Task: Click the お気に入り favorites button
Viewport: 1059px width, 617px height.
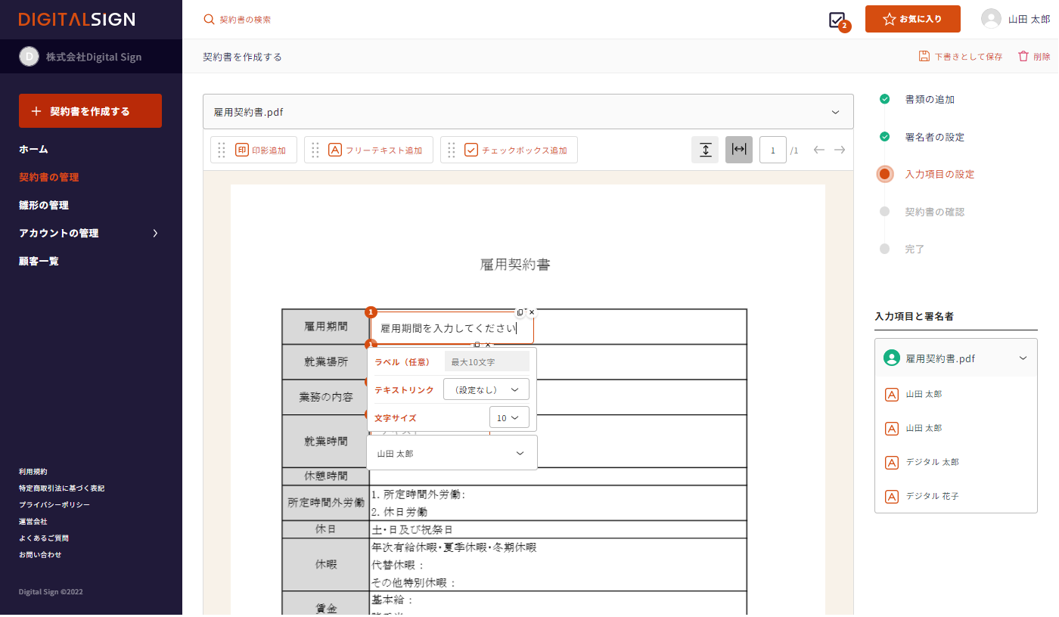Action: tap(912, 19)
